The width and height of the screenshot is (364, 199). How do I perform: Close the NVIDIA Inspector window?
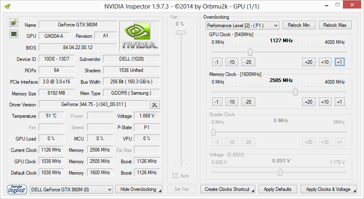352,4
